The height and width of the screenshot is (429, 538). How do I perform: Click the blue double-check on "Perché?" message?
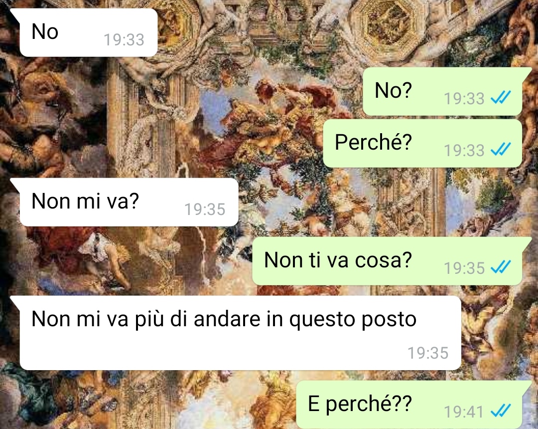[x=501, y=149]
